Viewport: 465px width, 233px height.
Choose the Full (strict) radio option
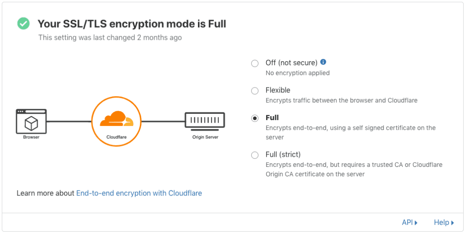(x=255, y=155)
